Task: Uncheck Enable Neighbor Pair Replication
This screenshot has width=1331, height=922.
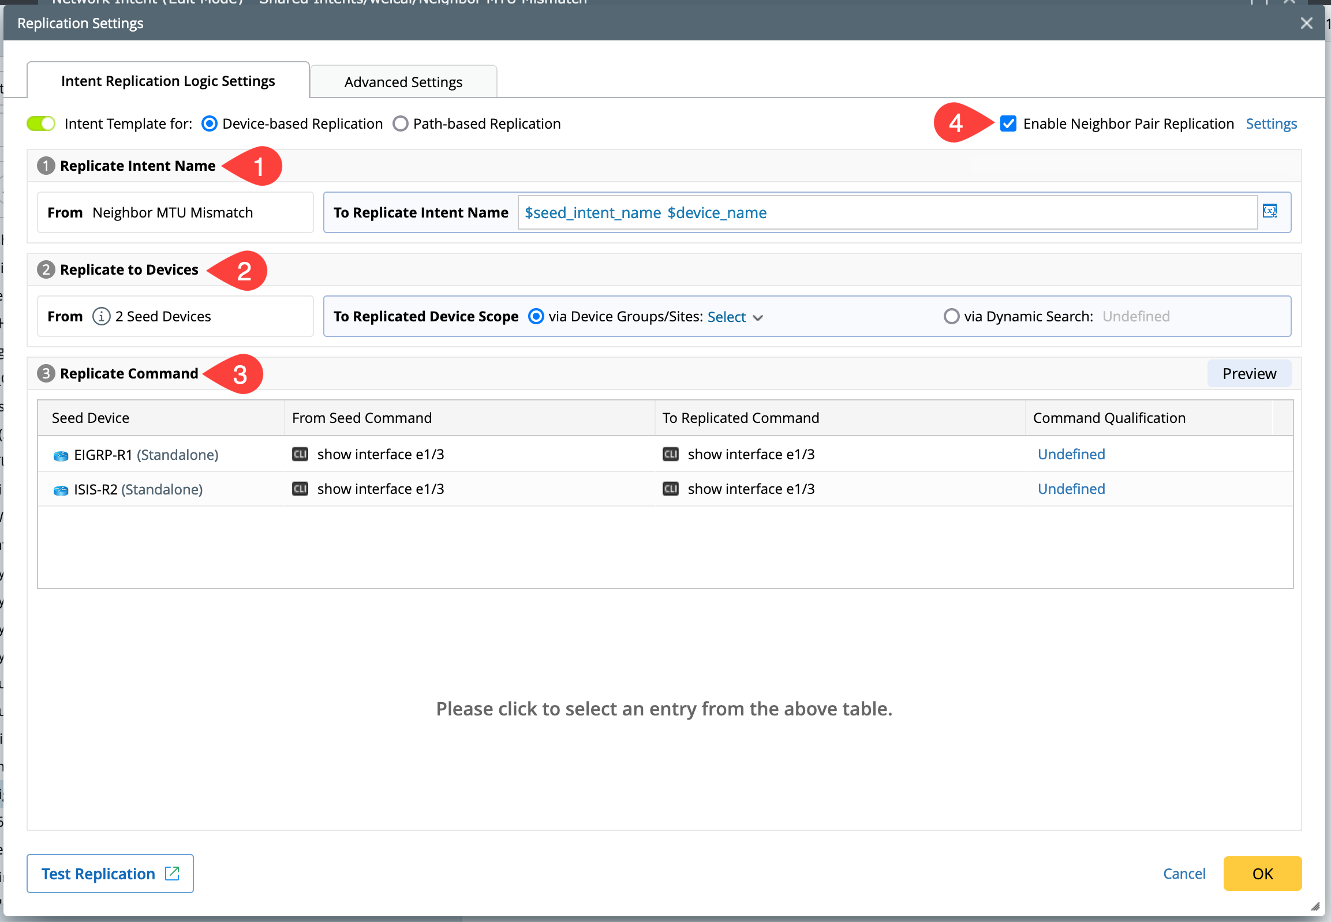Action: [1008, 123]
